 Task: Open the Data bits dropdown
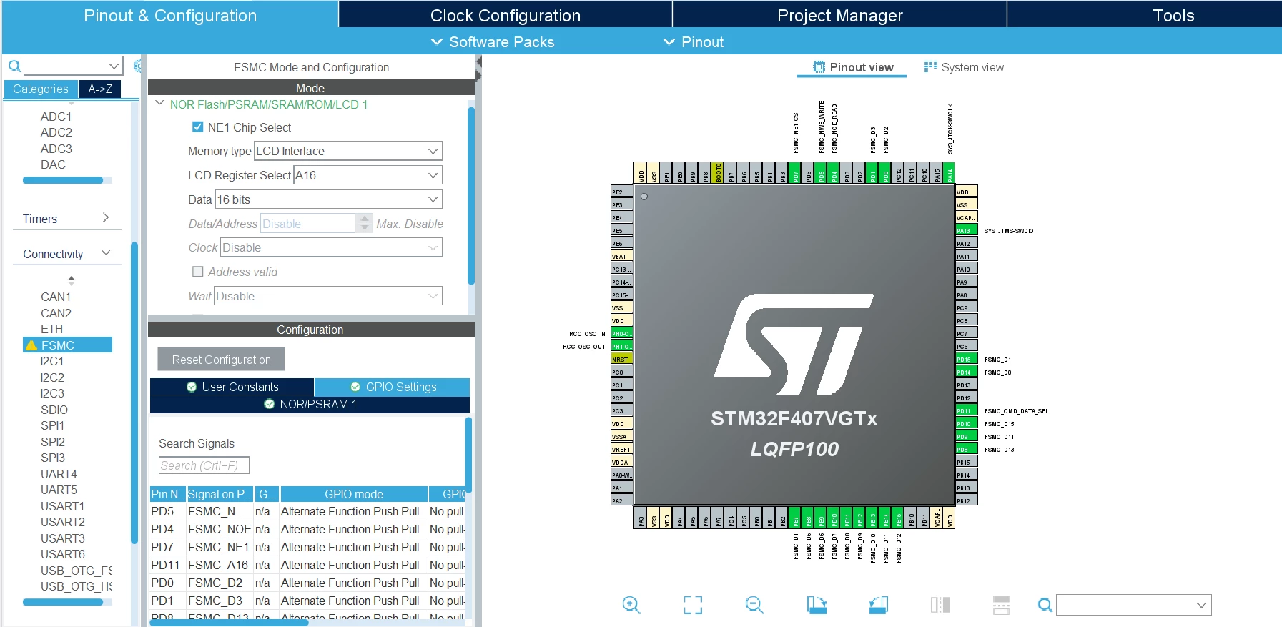(x=328, y=199)
